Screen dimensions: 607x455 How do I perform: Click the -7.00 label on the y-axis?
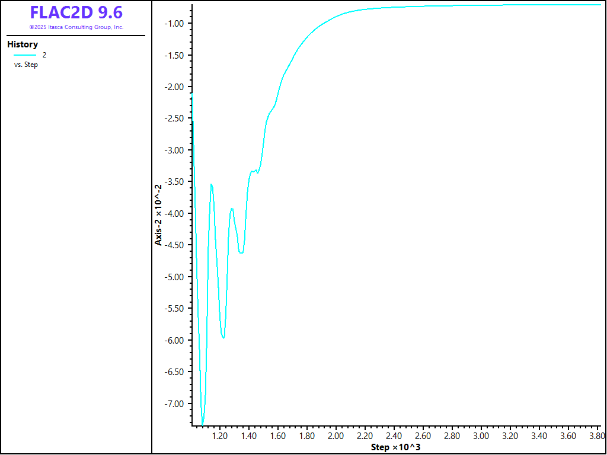click(x=177, y=403)
